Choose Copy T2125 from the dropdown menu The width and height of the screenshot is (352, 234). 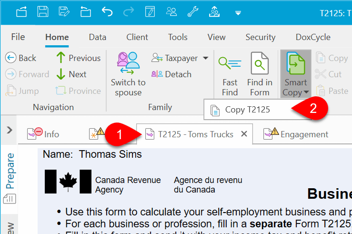point(247,110)
